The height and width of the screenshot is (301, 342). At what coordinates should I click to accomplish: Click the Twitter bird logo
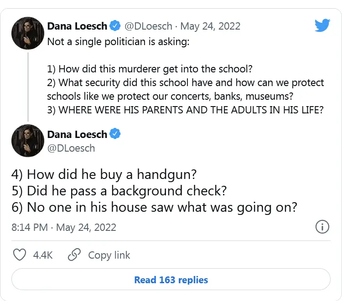(322, 26)
